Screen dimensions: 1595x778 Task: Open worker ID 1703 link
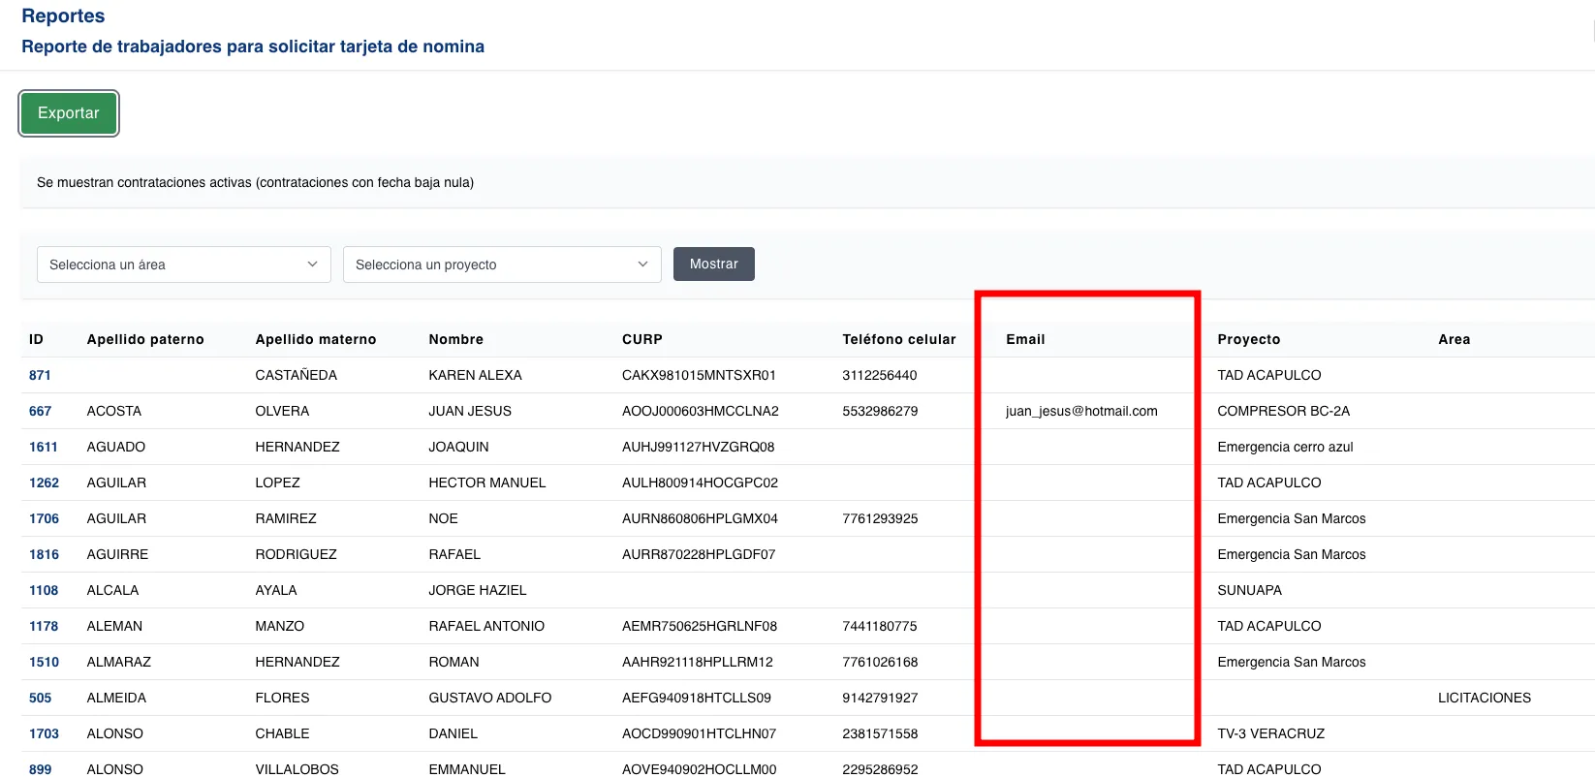pyautogui.click(x=44, y=733)
